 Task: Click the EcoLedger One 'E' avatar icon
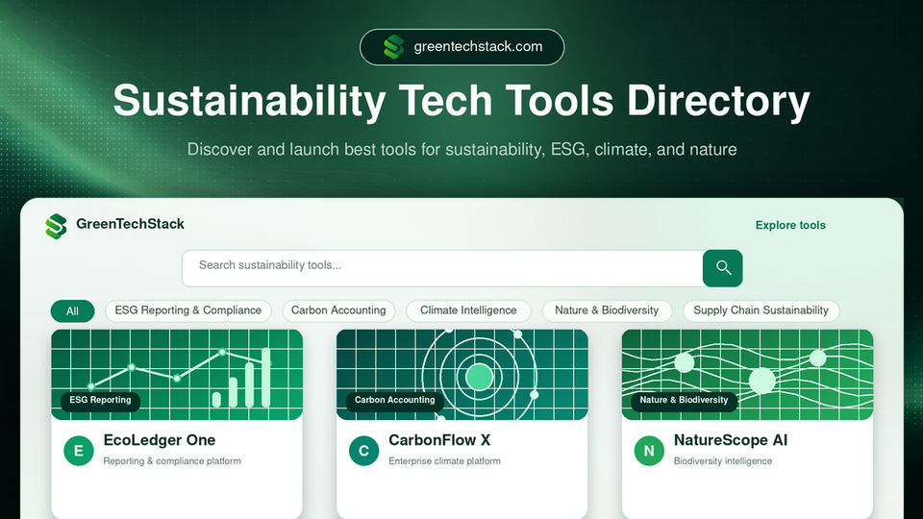(78, 451)
